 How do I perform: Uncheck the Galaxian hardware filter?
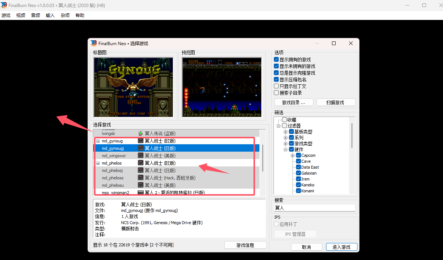[x=298, y=173]
